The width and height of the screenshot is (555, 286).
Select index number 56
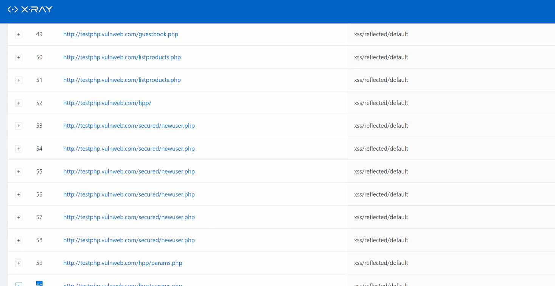39,194
